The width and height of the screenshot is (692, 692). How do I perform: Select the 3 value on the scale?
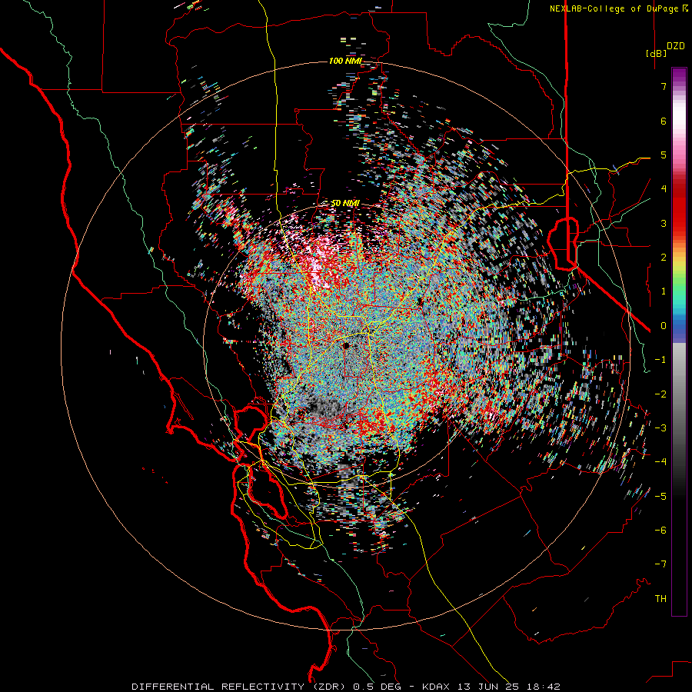664,223
